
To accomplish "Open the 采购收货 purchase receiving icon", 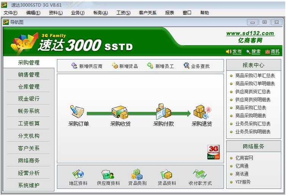I will point(120,112).
